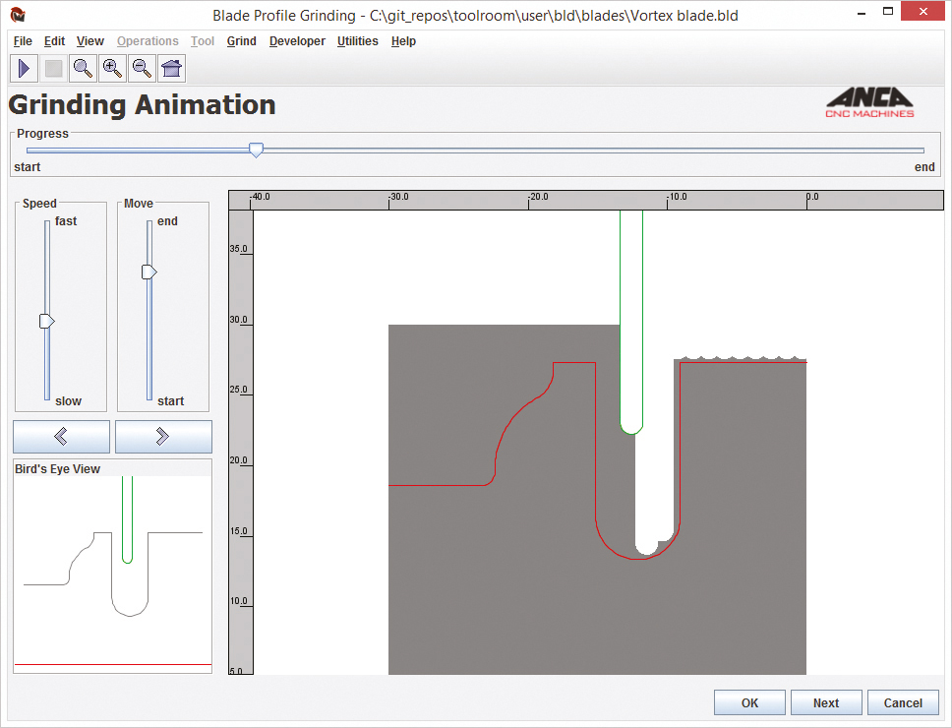
Task: Click the OK button
Action: 749,702
